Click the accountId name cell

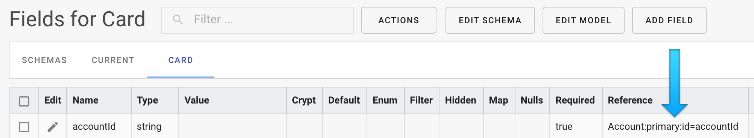tap(94, 127)
